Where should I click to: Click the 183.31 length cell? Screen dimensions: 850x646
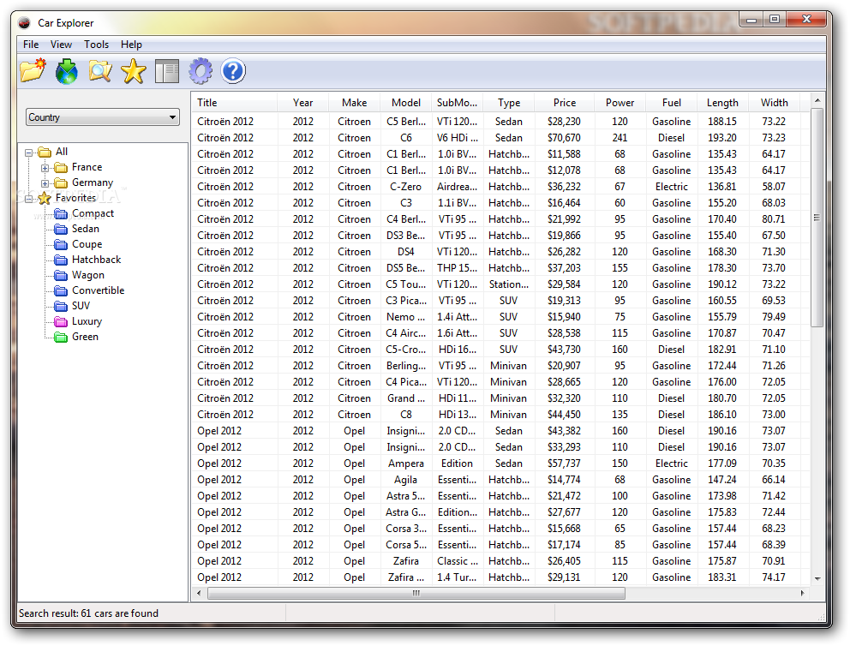pos(722,577)
